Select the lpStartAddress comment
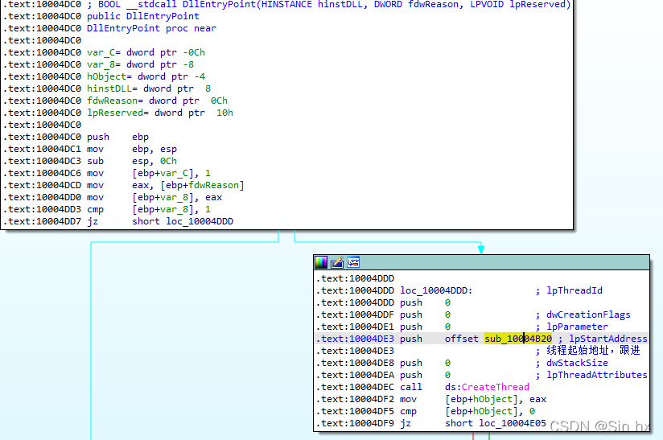The width and height of the screenshot is (663, 440). point(603,339)
